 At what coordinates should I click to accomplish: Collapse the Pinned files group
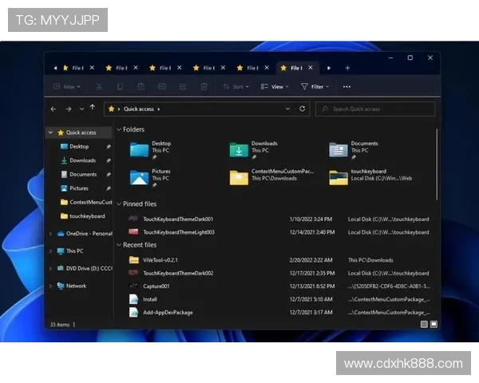(119, 204)
